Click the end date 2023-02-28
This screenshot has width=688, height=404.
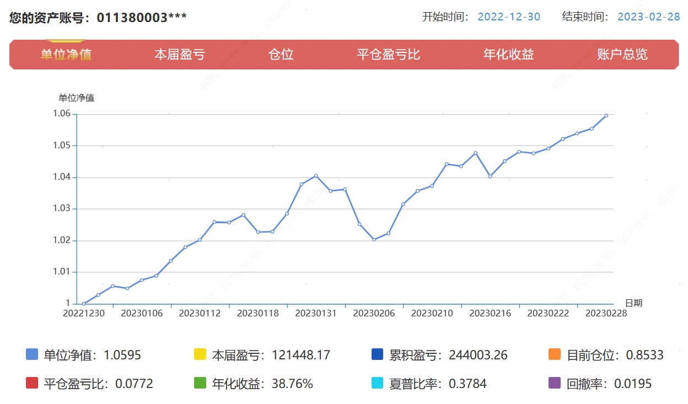pyautogui.click(x=648, y=17)
